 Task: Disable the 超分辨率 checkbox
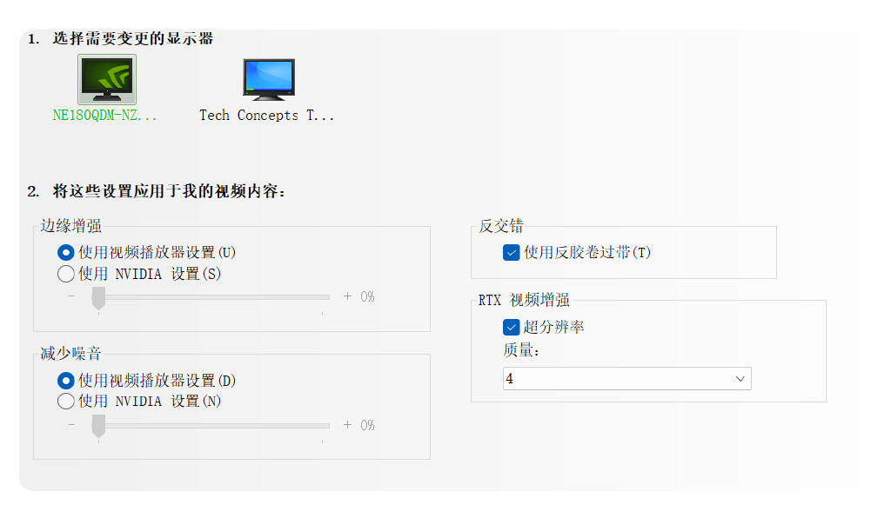[512, 328]
